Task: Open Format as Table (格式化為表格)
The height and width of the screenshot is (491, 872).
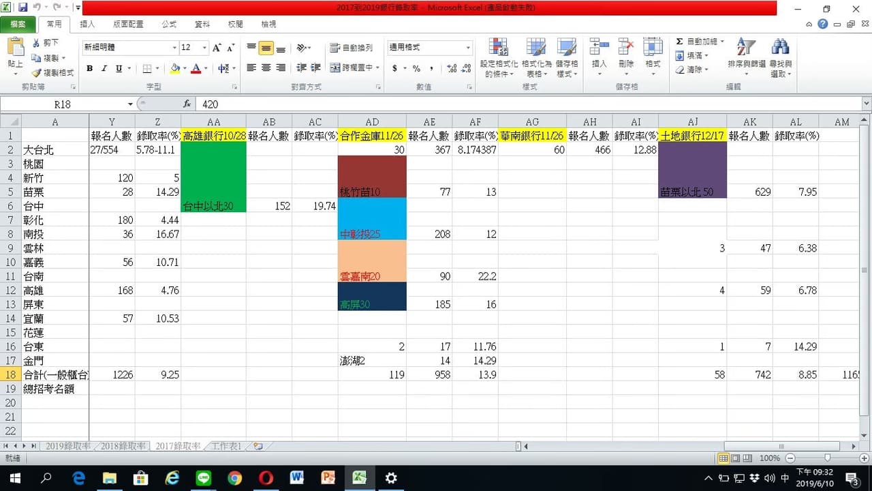Action: [535, 58]
